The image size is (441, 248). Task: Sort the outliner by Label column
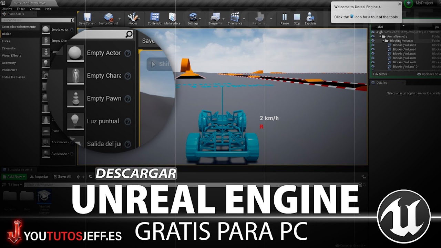coord(379,27)
